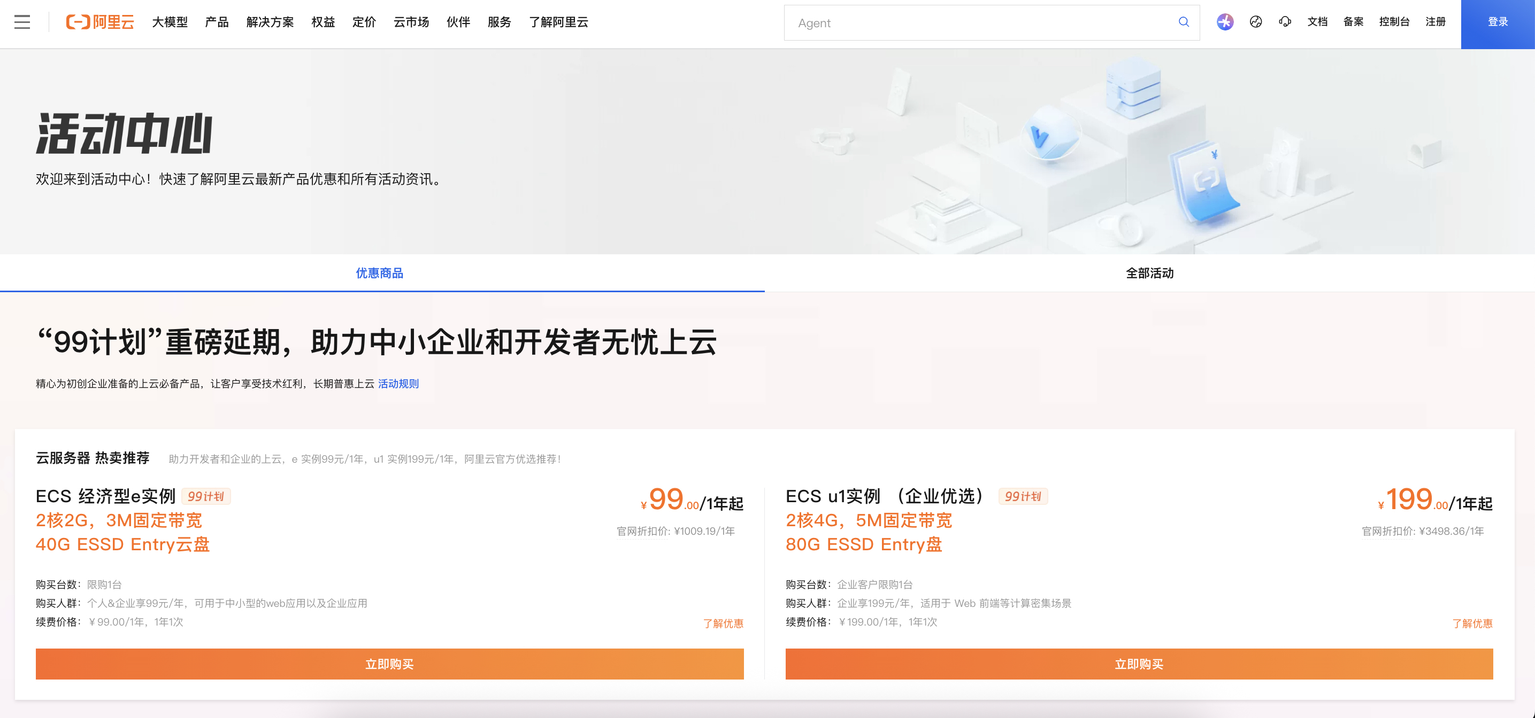Click 续费价格 ¥199.00/1年 row
This screenshot has height=718, width=1535.
[862, 622]
